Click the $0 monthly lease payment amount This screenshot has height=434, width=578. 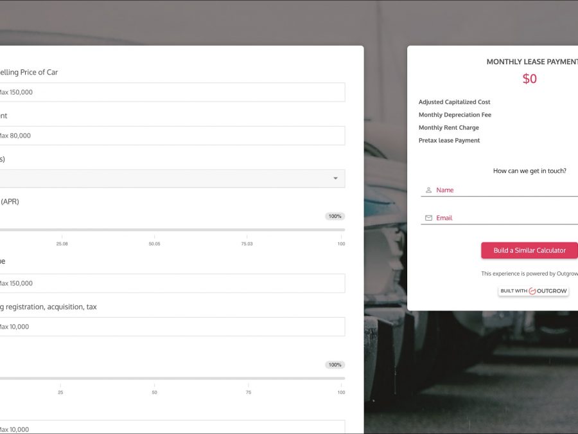[x=529, y=79]
